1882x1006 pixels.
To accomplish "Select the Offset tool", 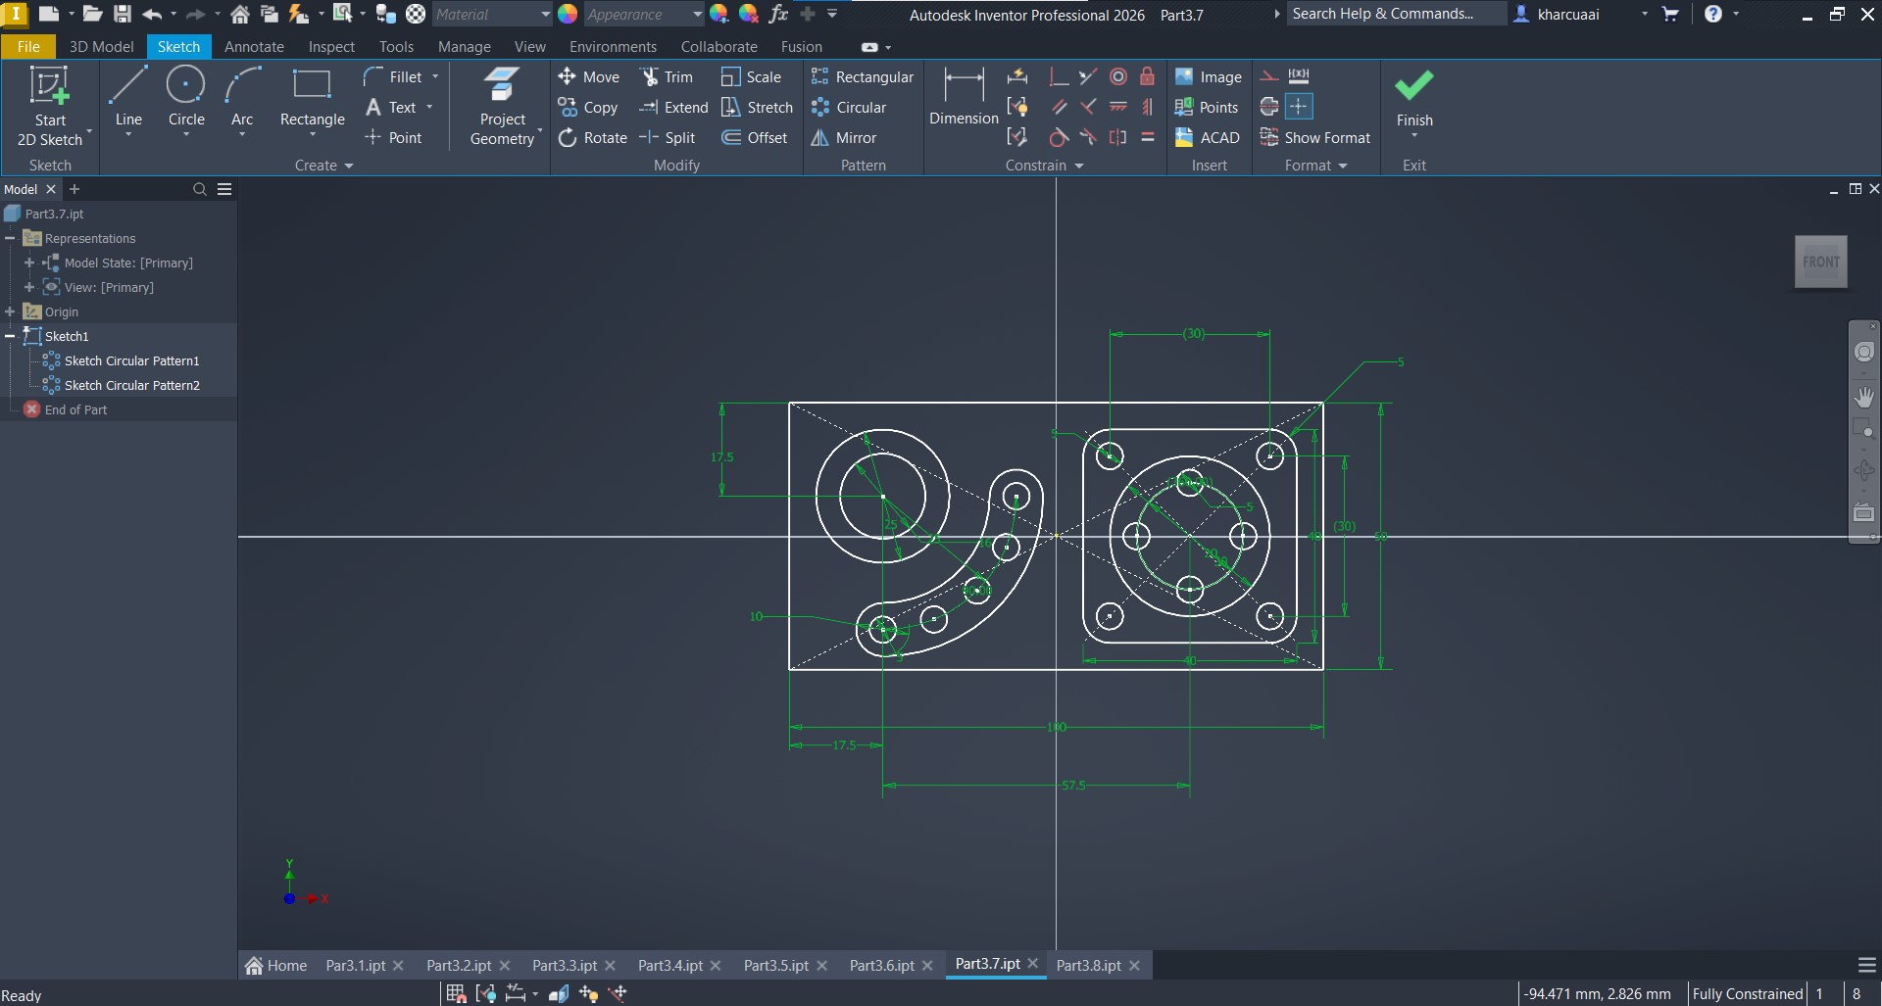I will 755,138.
